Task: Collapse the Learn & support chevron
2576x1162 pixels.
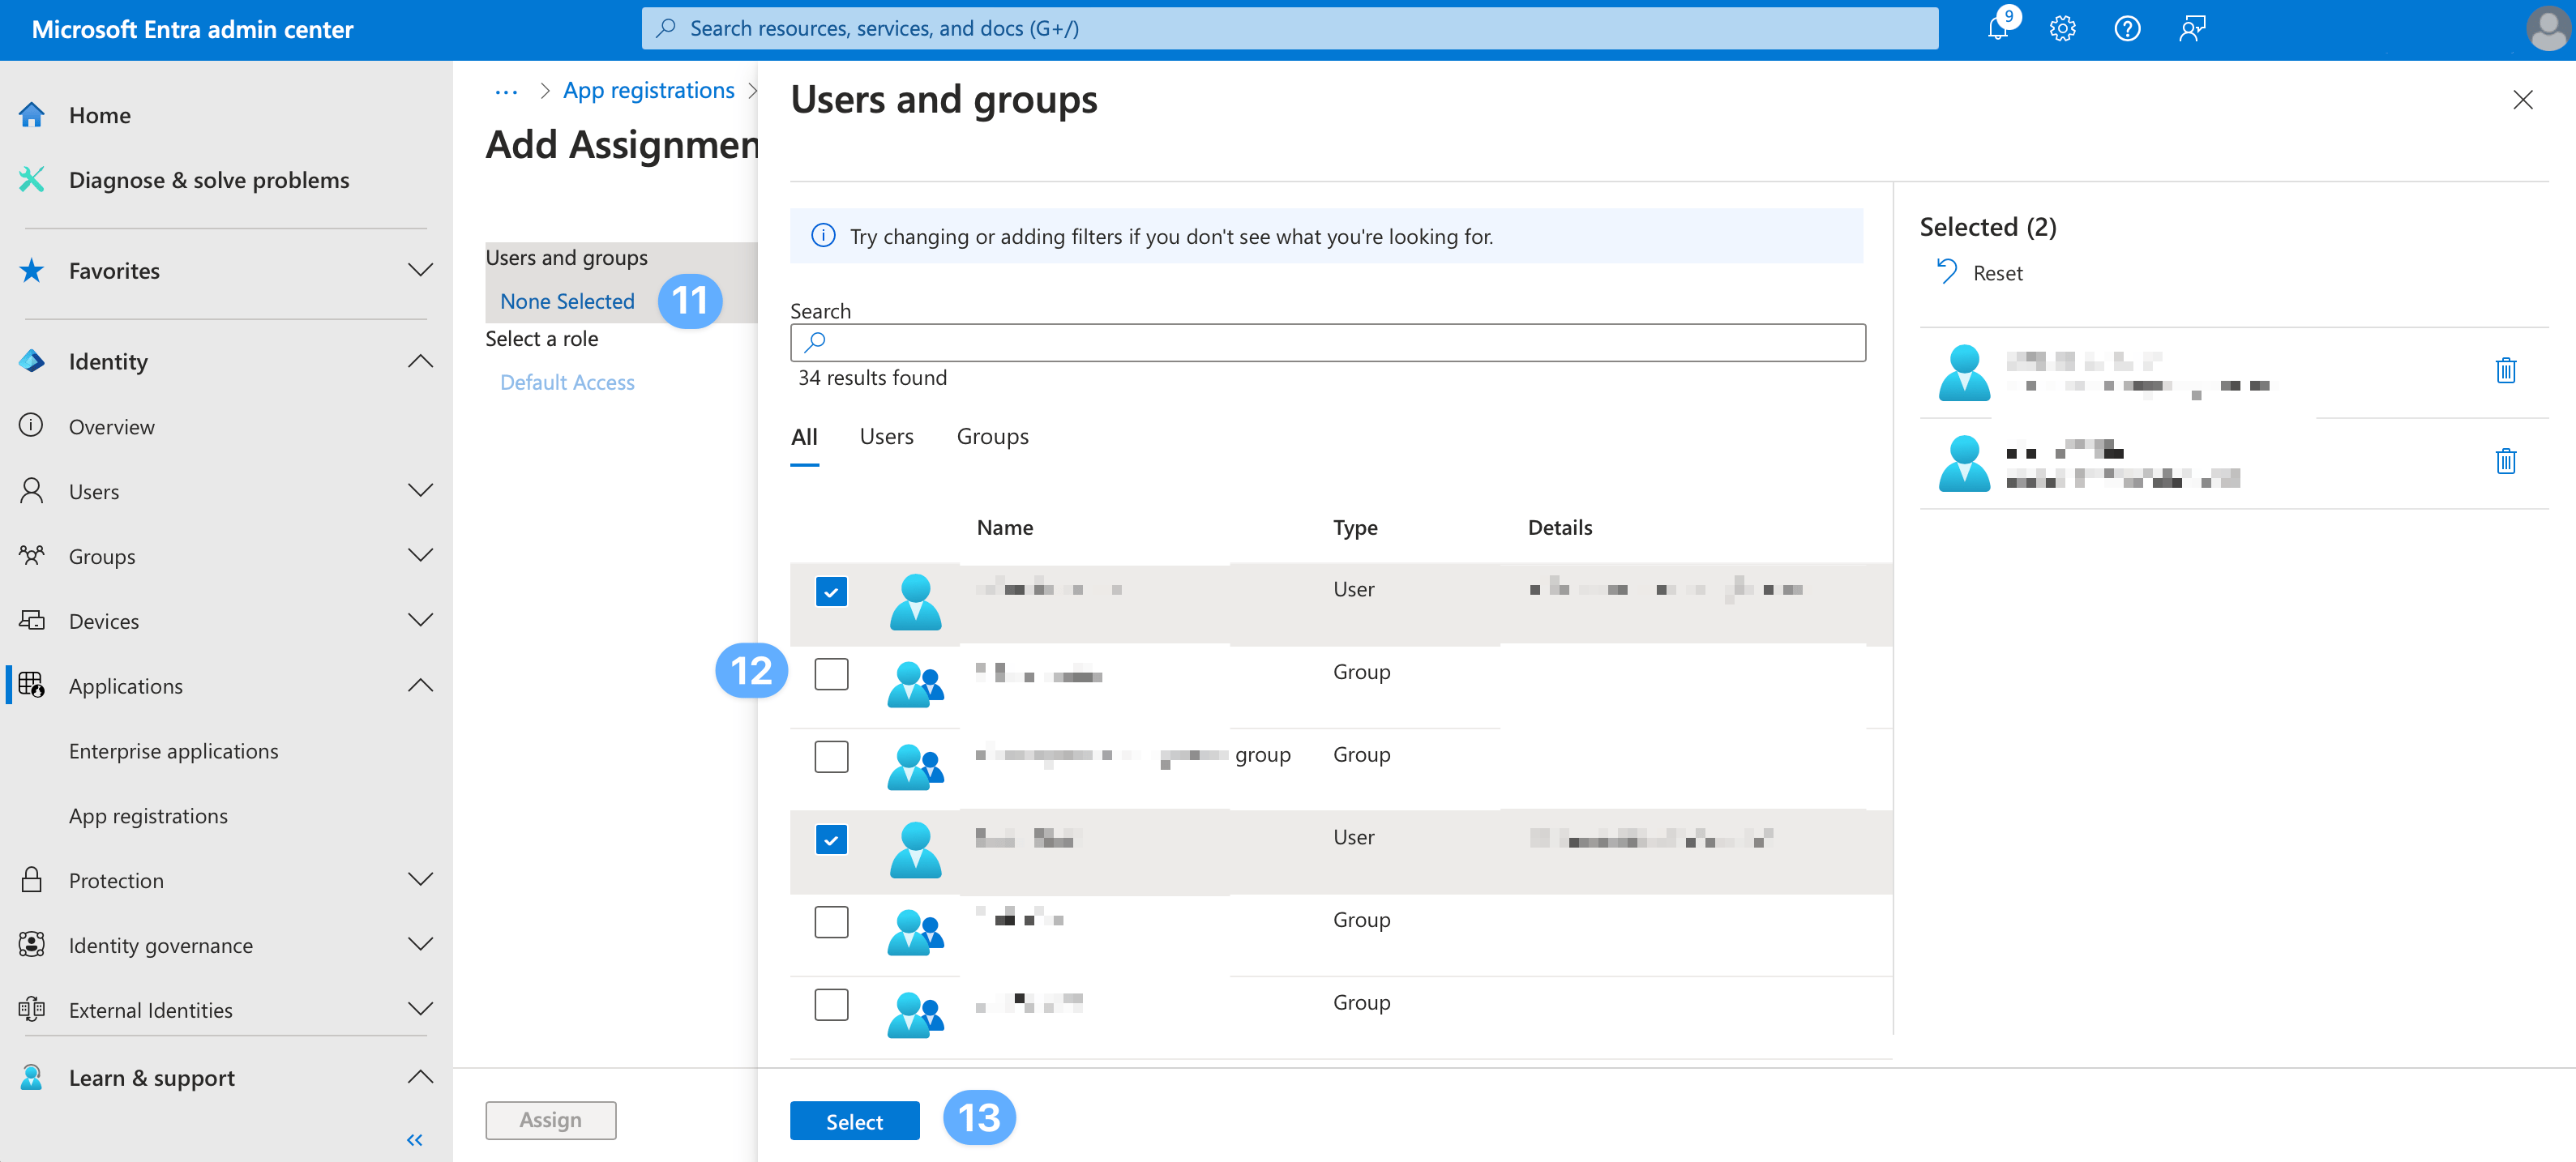Action: coord(421,1077)
